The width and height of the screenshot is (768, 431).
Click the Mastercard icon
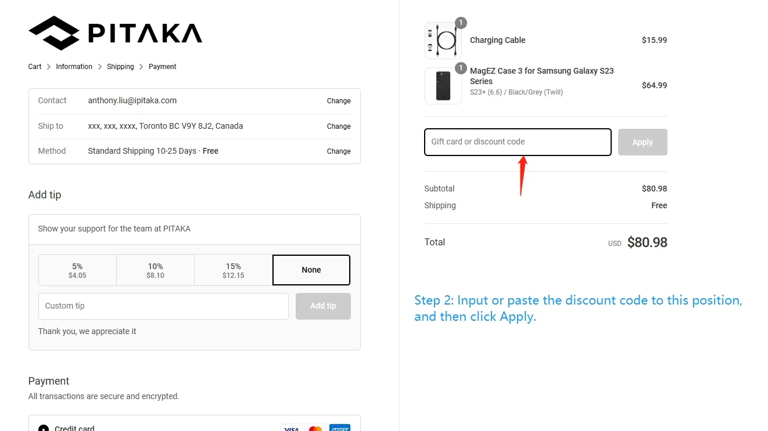tap(315, 428)
